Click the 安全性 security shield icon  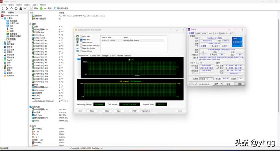(x=5, y=68)
